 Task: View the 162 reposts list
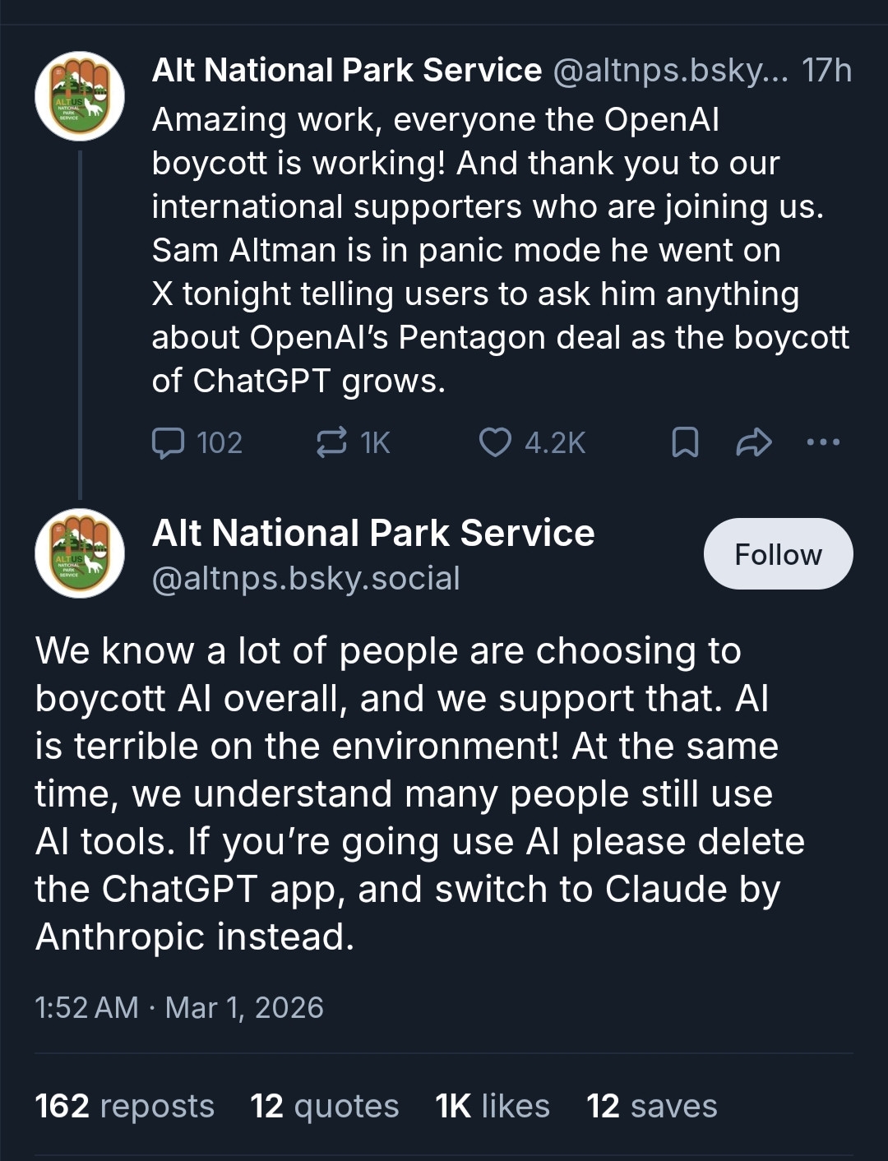(x=124, y=1106)
